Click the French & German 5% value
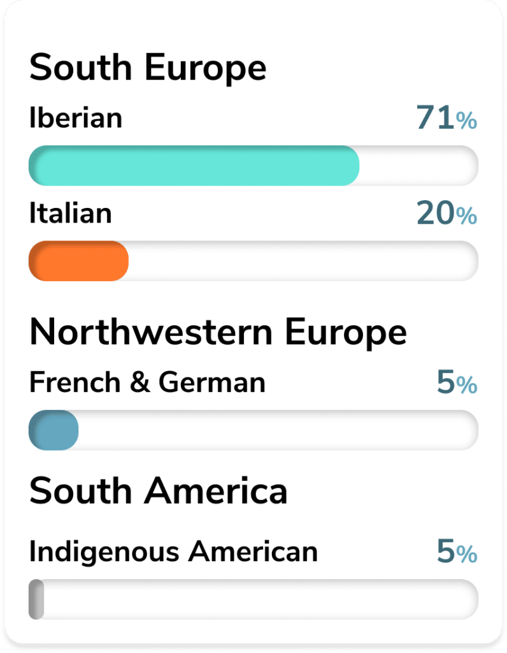This screenshot has width=507, height=653. point(457,383)
